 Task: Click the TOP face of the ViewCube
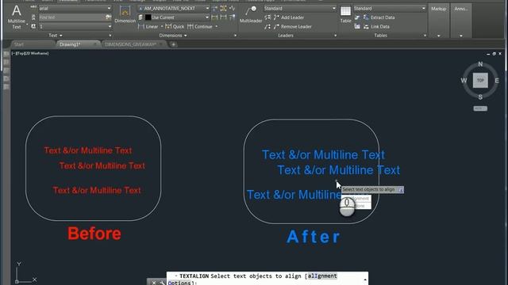[x=480, y=81]
